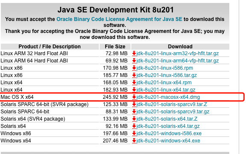Click the 'Java SE Development Kit 8u201' heading
246x154 pixels.
(116, 10)
